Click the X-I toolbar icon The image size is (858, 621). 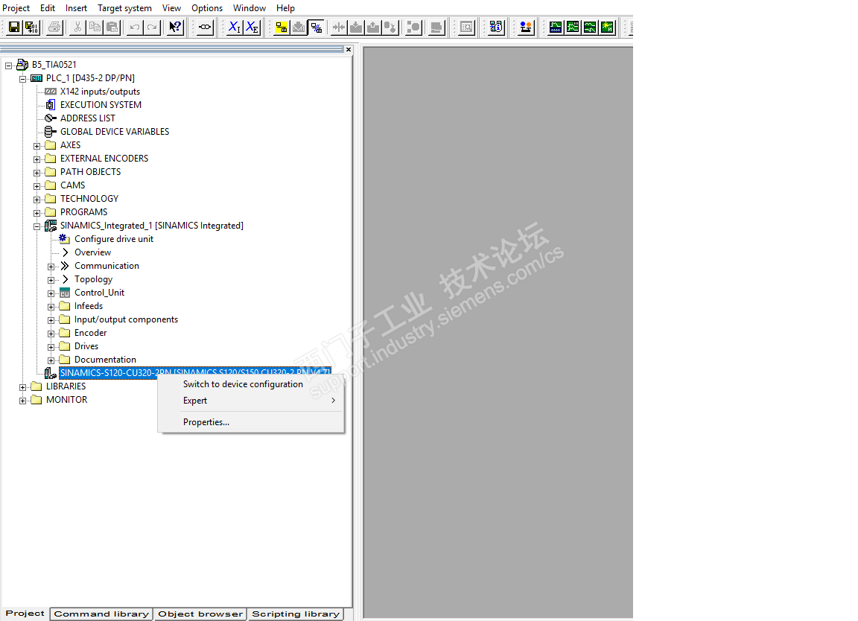click(x=234, y=27)
